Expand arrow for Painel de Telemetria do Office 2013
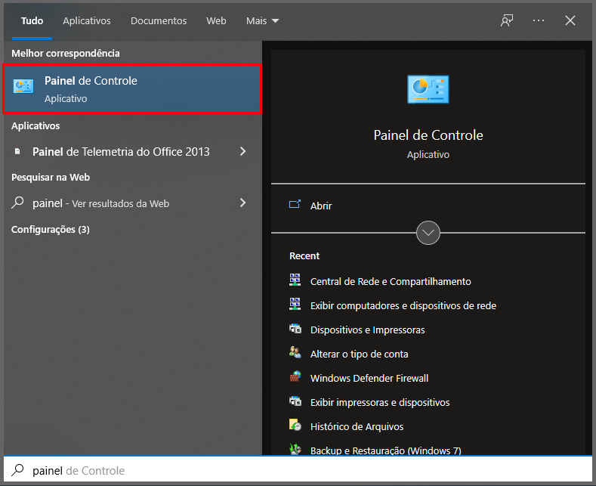This screenshot has height=486, width=596. click(x=243, y=151)
